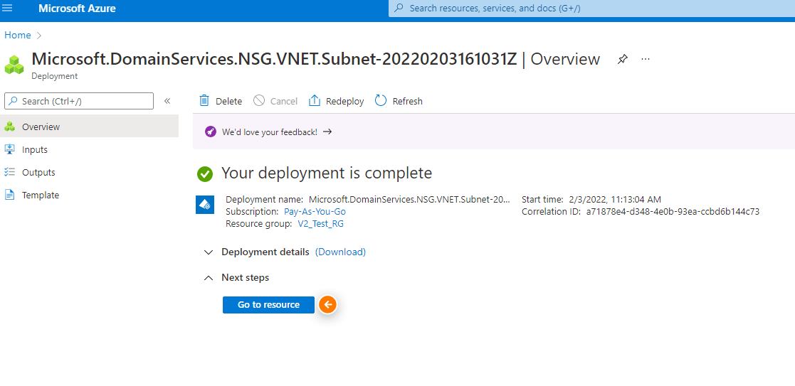Select the Overview menu item
795x386 pixels.
tap(89, 127)
